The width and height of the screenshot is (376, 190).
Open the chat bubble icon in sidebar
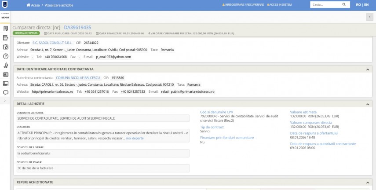[x=6, y=93]
